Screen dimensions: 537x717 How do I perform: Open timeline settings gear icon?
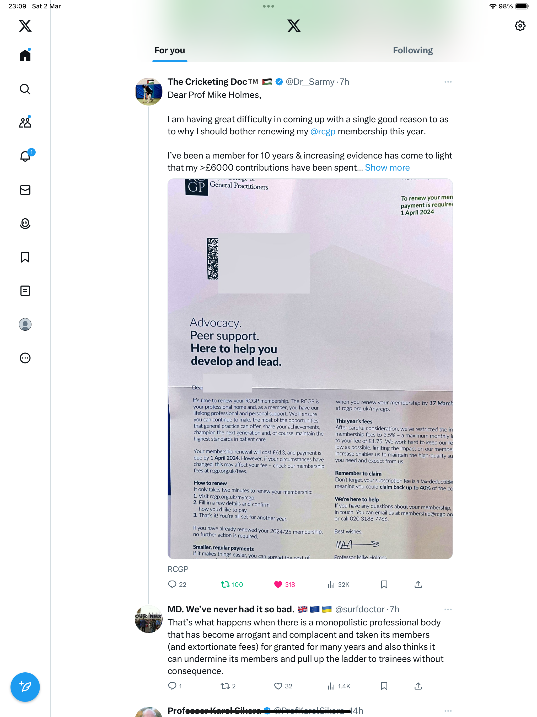[520, 26]
